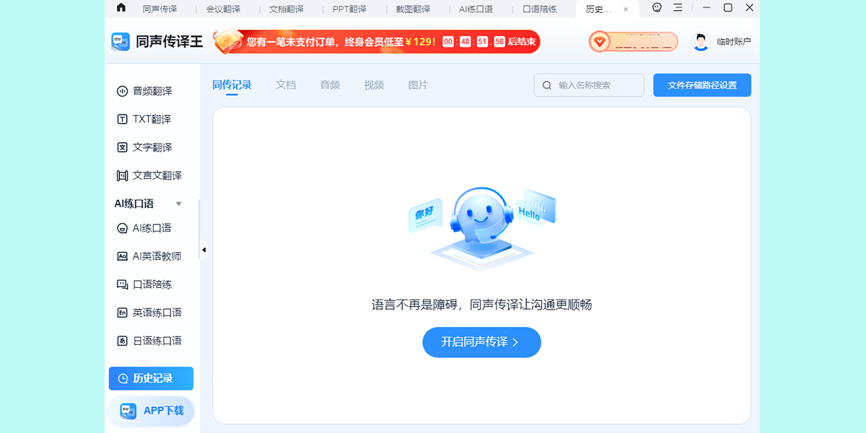Click the 开启同声传译 button
This screenshot has width=866, height=433.
(481, 342)
